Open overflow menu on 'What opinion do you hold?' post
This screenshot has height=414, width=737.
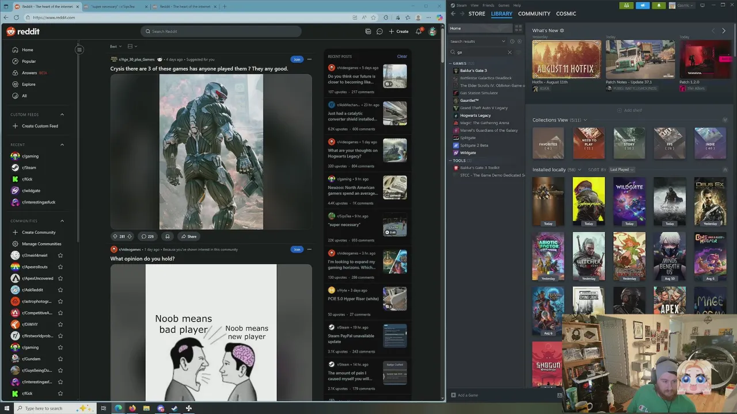[x=309, y=249]
